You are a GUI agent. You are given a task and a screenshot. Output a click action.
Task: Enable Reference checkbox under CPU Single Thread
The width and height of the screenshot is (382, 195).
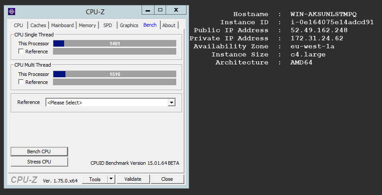21,51
